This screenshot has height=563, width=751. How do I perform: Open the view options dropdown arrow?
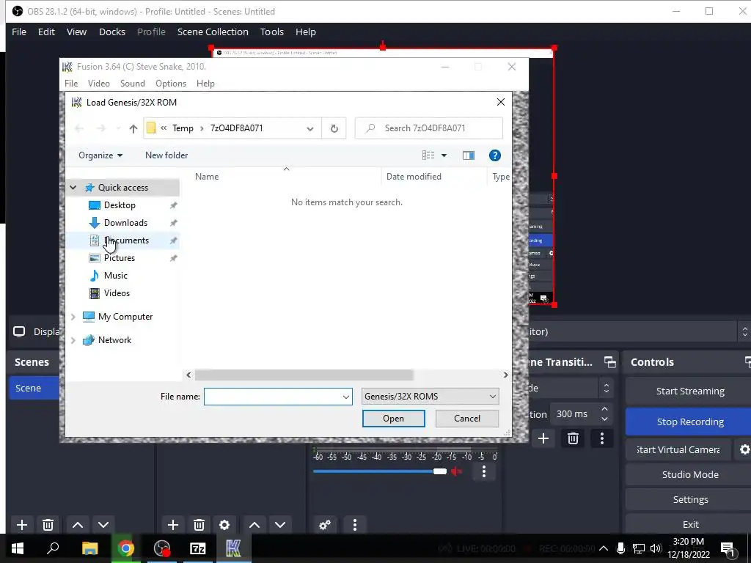(444, 155)
